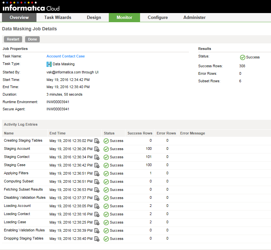
Task: Open the Account Contact Case task link
Action: [x=66, y=56]
